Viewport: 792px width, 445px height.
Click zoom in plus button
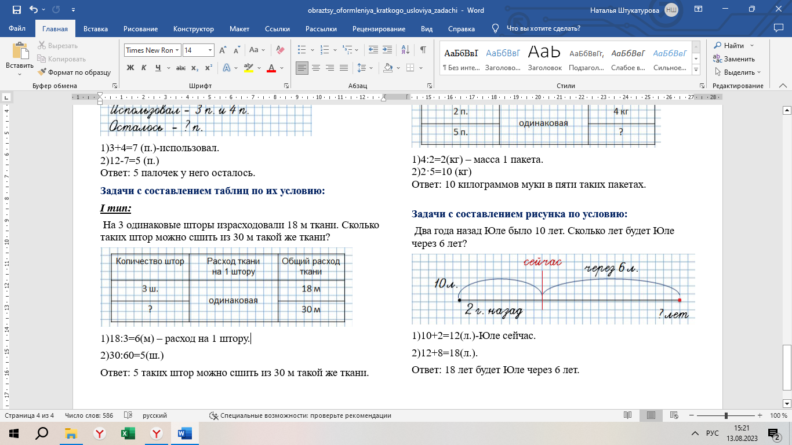760,415
